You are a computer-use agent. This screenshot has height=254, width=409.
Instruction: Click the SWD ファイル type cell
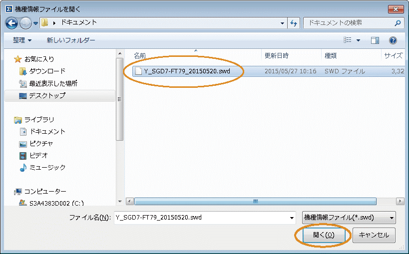click(x=345, y=71)
